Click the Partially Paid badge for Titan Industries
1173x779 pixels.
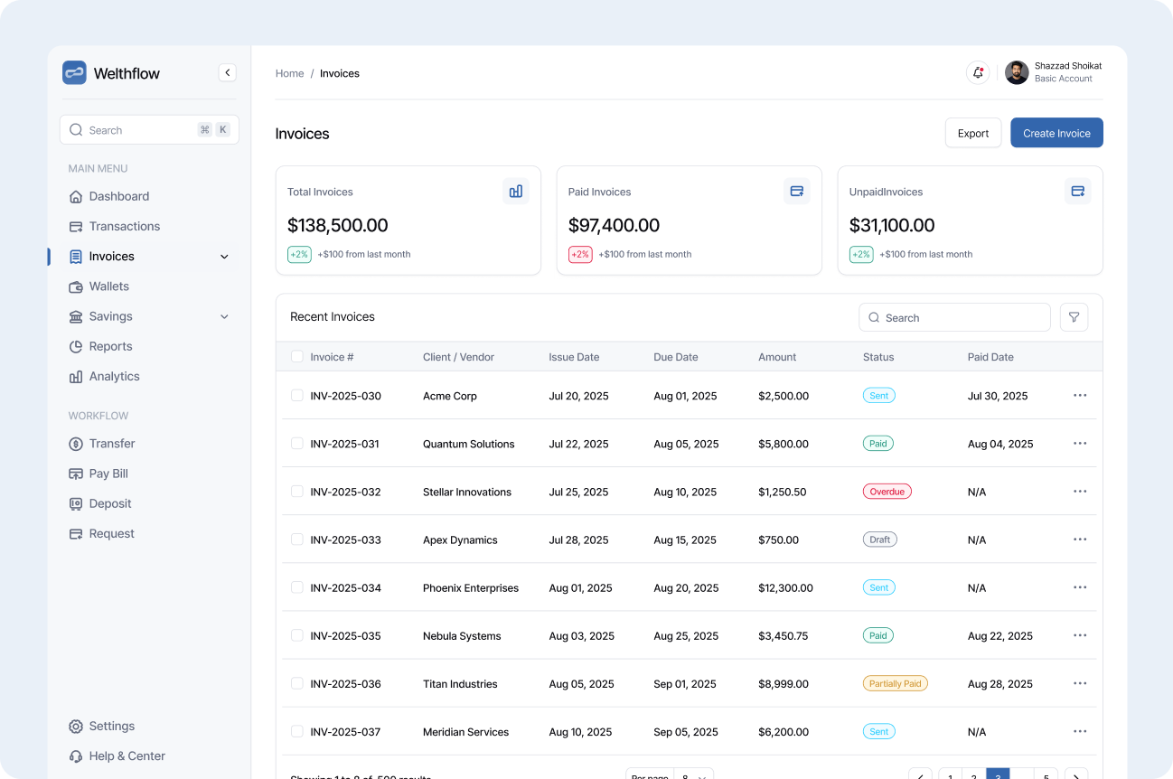[x=896, y=683]
